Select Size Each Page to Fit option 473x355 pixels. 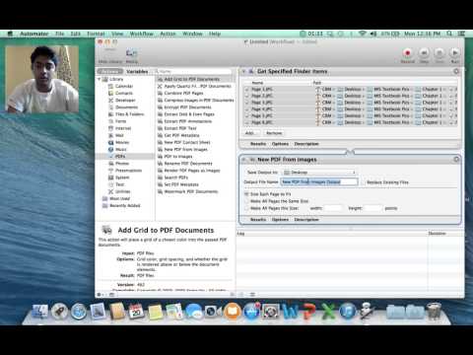point(246,194)
